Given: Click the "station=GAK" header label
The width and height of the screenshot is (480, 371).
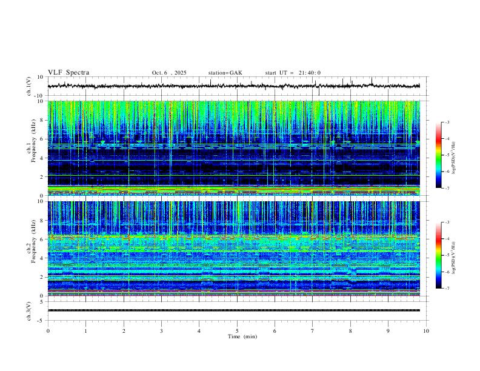Looking at the screenshot, I should pos(225,73).
